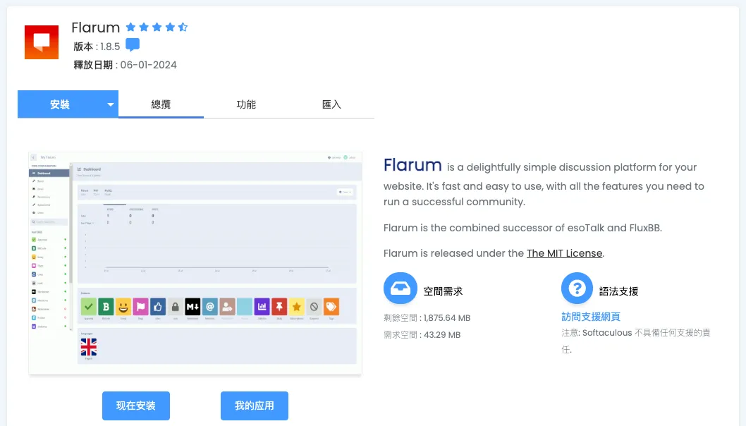Image resolution: width=746 pixels, height=426 pixels.
Task: Click the 語法支援 label
Action: (618, 291)
